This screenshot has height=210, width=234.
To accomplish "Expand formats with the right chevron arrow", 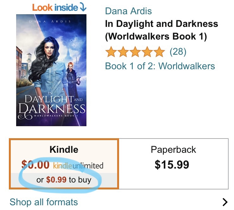I will [225, 202].
